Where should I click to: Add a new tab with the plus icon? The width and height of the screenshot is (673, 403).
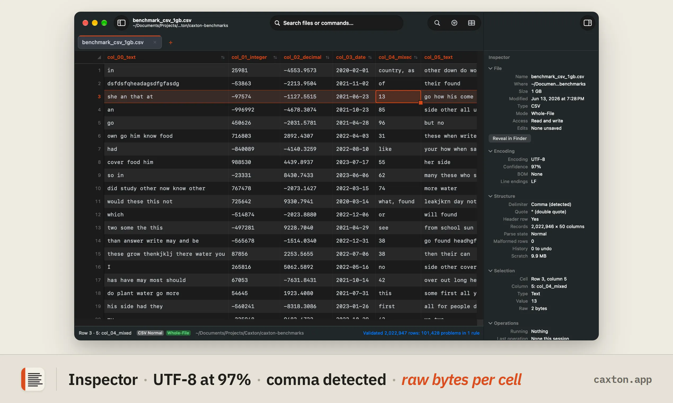coord(170,42)
